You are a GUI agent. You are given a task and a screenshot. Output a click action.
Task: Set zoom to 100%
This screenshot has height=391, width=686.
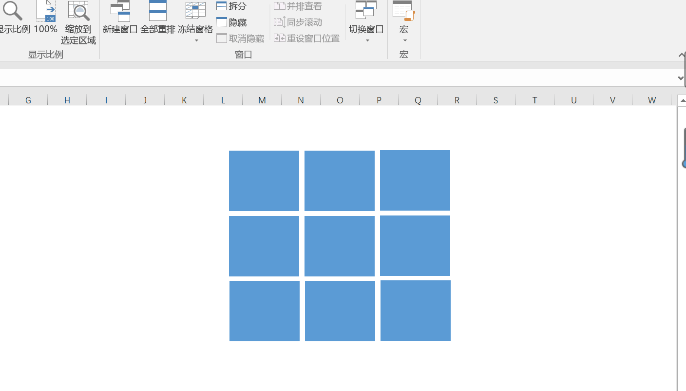(46, 18)
